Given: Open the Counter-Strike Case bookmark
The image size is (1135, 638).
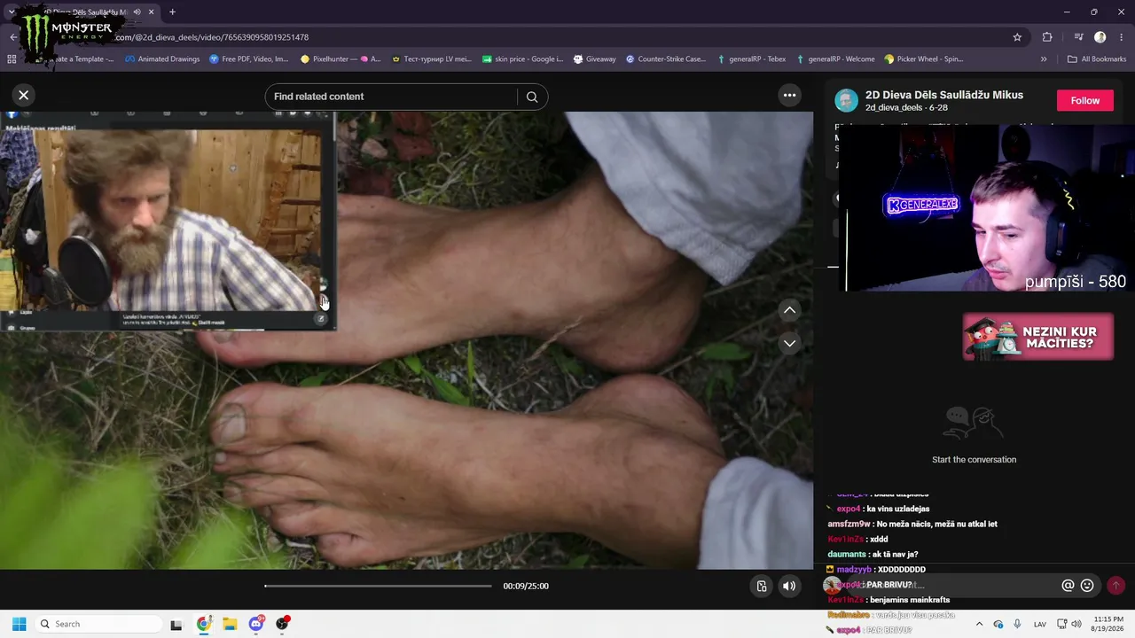Looking at the screenshot, I should click(x=666, y=59).
